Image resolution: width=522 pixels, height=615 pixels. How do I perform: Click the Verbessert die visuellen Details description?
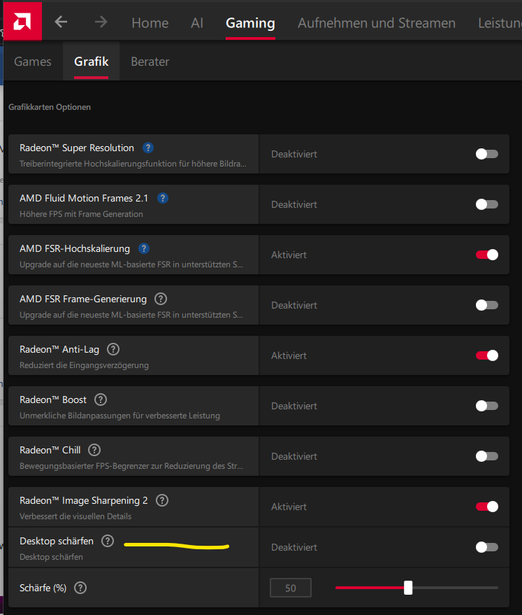(75, 516)
